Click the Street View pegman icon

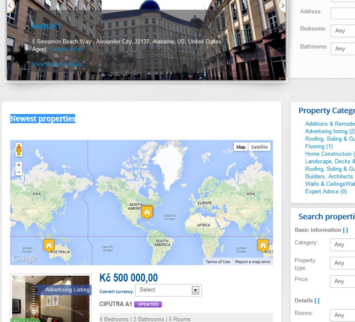[19, 150]
